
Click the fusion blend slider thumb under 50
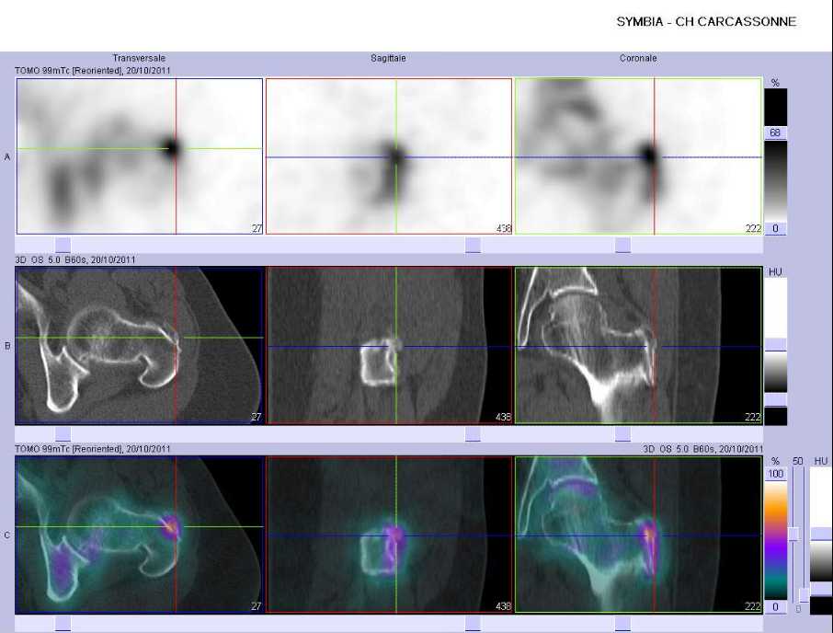(793, 535)
